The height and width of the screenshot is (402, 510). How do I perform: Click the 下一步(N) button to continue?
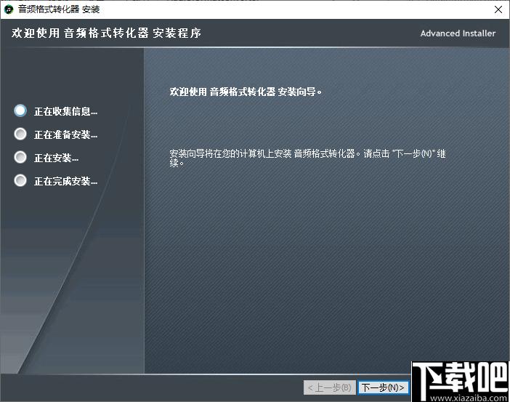point(383,387)
